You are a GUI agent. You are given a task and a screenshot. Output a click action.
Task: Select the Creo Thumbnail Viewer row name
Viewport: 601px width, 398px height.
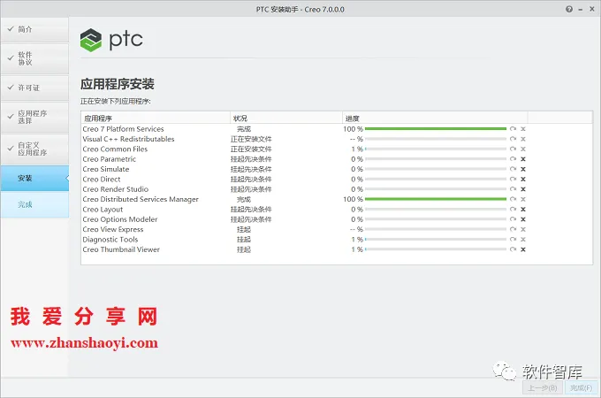tap(121, 249)
